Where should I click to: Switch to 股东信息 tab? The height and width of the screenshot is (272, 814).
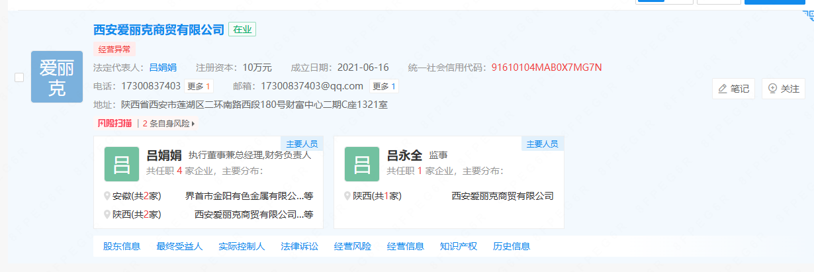tap(122, 246)
